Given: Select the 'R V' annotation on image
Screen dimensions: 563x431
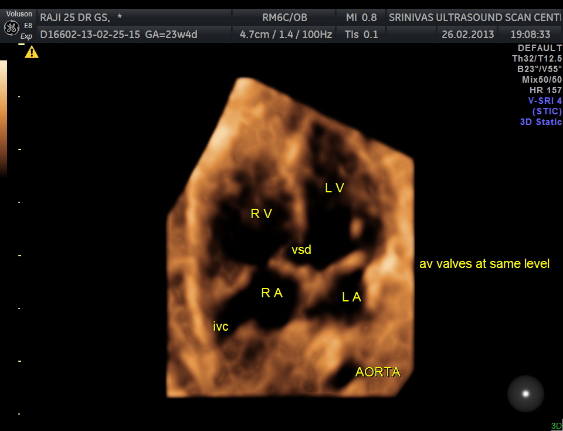Looking at the screenshot, I should click(x=262, y=214).
